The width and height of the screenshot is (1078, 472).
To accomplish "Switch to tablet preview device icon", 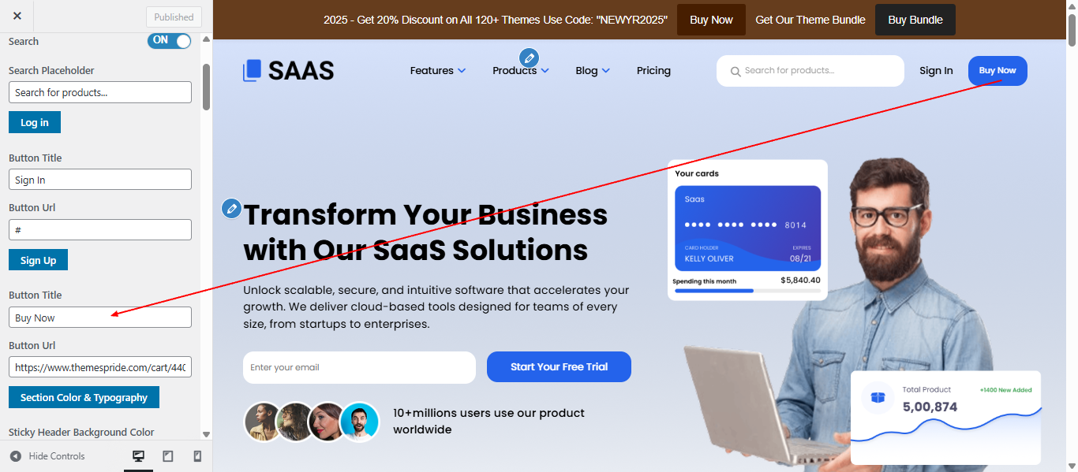I will click(167, 456).
